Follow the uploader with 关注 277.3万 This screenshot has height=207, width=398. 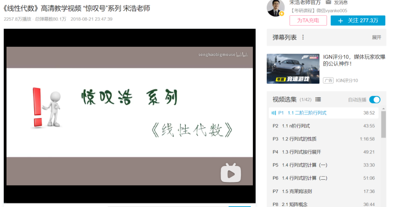(x=358, y=20)
